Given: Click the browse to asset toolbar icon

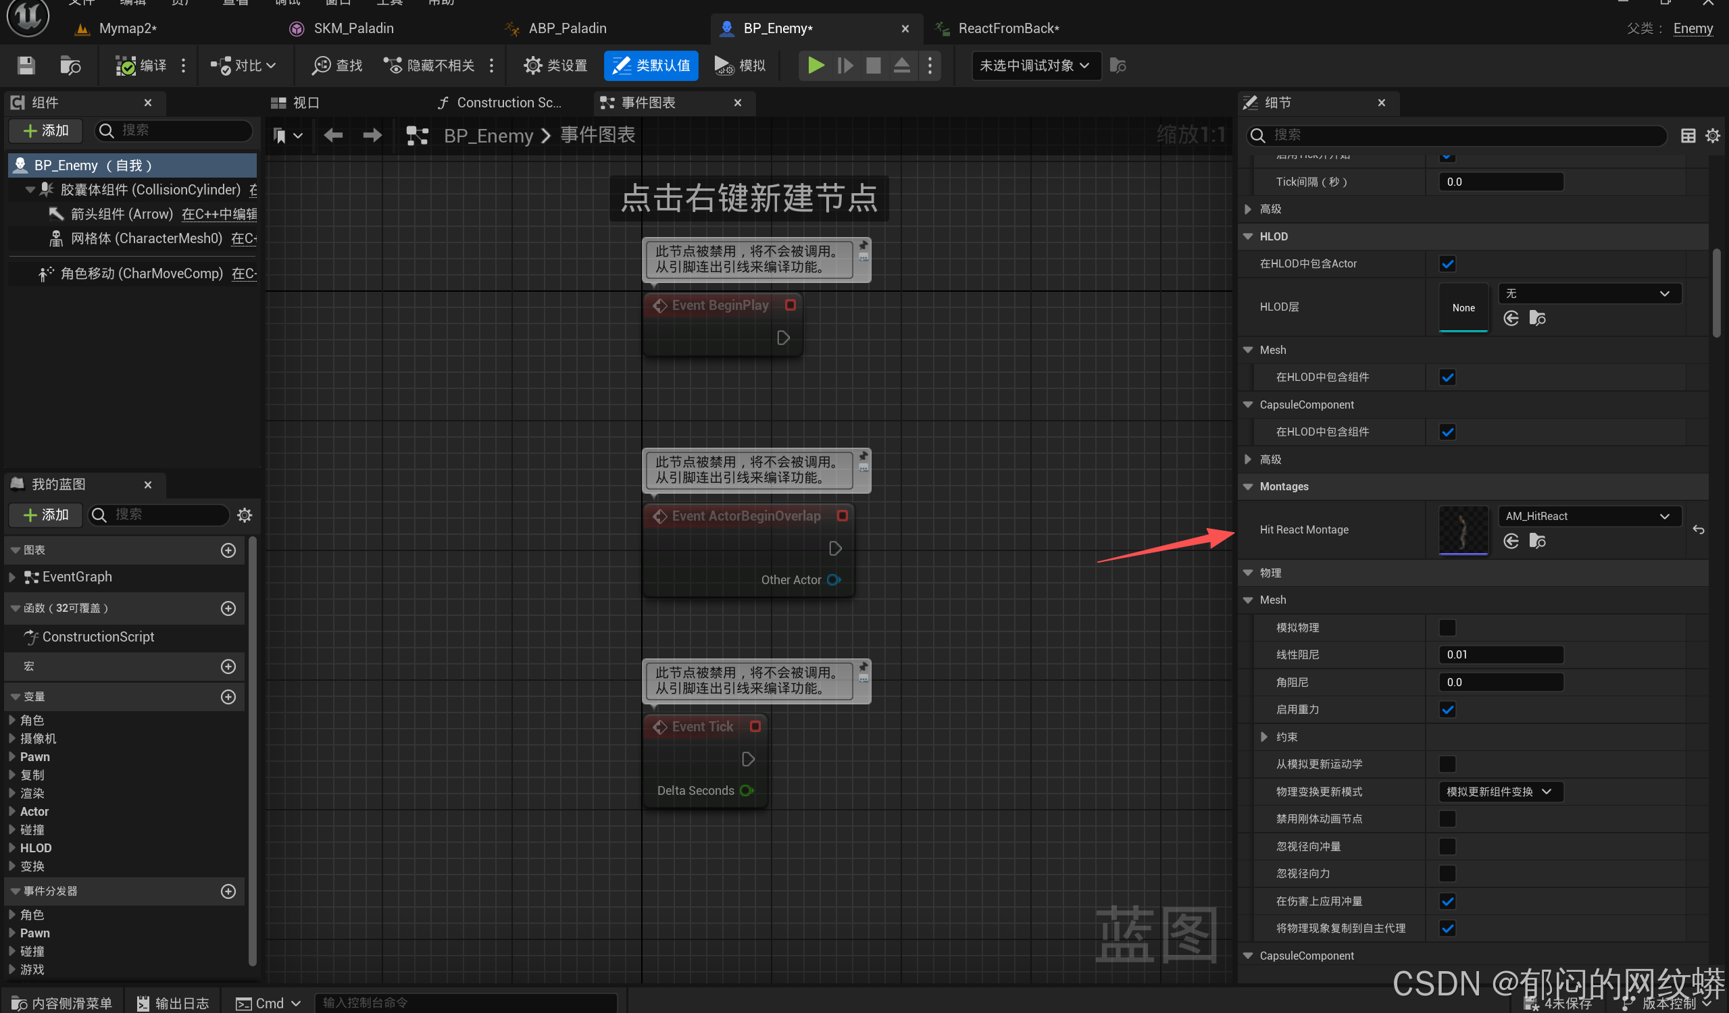Looking at the screenshot, I should pos(70,65).
